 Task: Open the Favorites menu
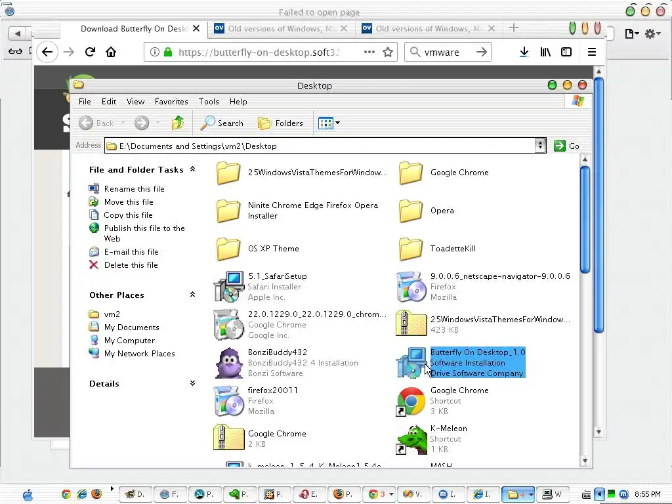point(171,102)
